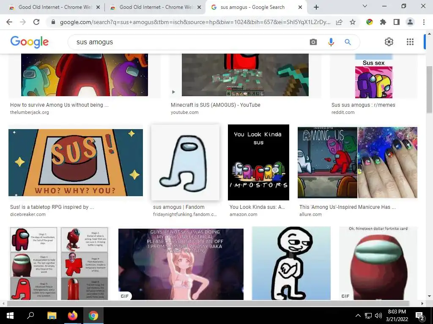Open Windows taskbar search
Image resolution: width=433 pixels, height=324 pixels.
[x=30, y=316]
